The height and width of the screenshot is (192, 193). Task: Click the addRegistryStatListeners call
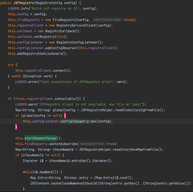tap(40, 54)
